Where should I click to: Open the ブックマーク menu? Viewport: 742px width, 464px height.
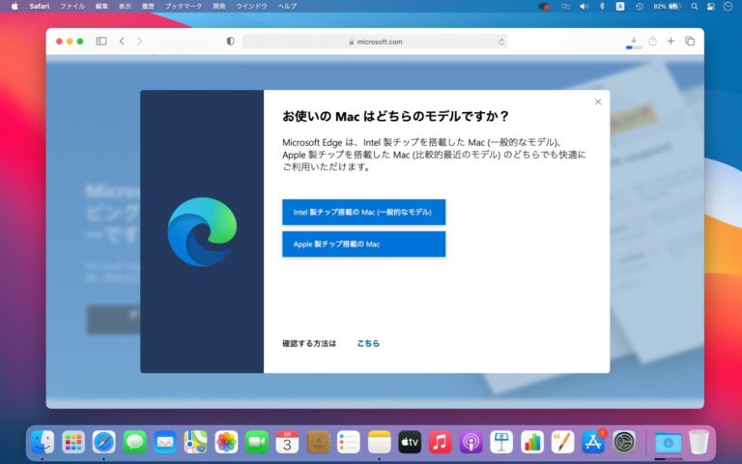click(184, 6)
